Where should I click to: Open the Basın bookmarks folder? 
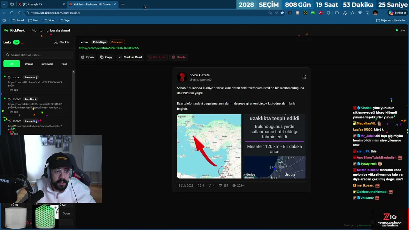click(x=34, y=20)
